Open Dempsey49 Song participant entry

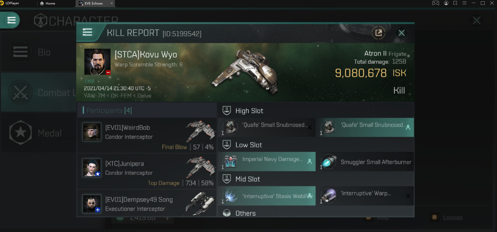(x=147, y=204)
